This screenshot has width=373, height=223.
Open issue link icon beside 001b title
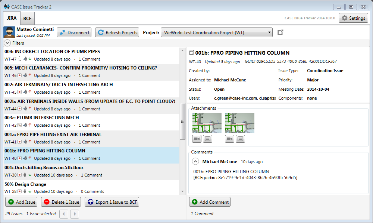coord(191,53)
